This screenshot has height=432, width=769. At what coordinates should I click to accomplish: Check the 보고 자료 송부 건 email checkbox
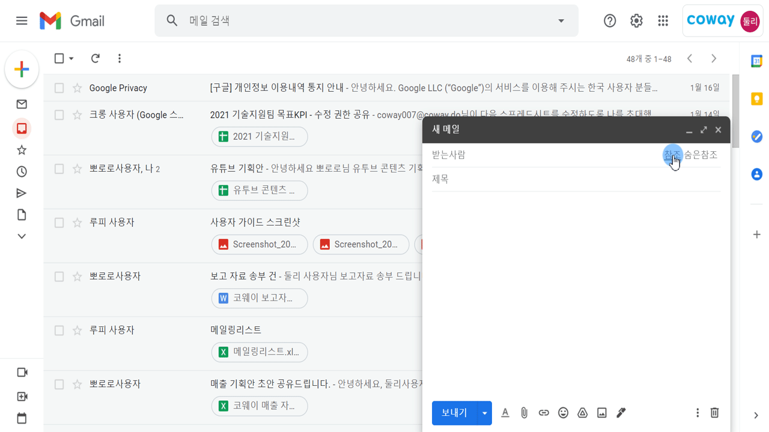[59, 277]
